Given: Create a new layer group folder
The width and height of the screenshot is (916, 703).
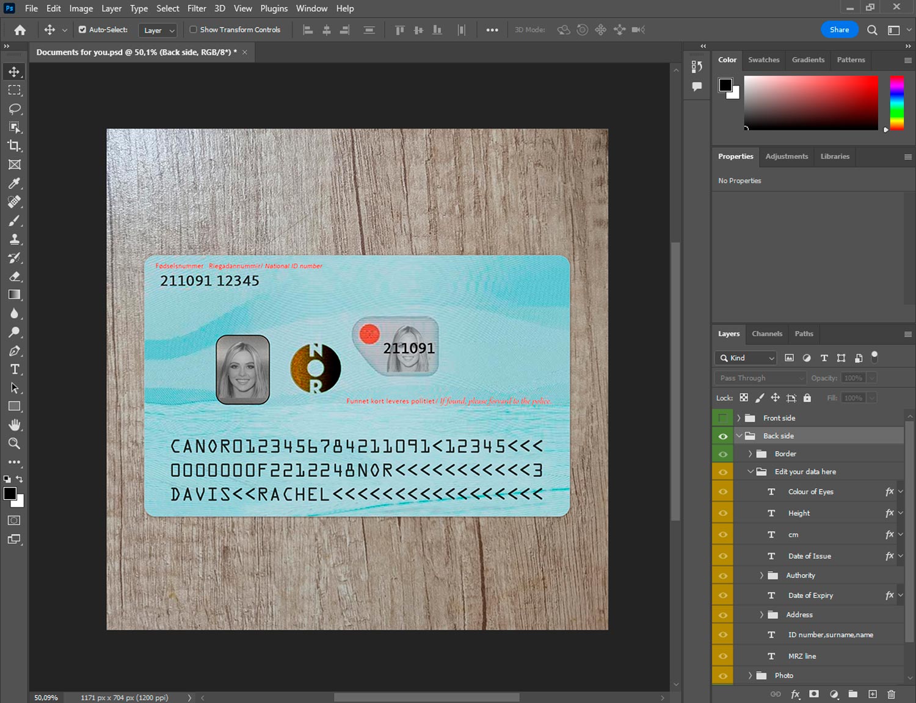Looking at the screenshot, I should point(852,694).
